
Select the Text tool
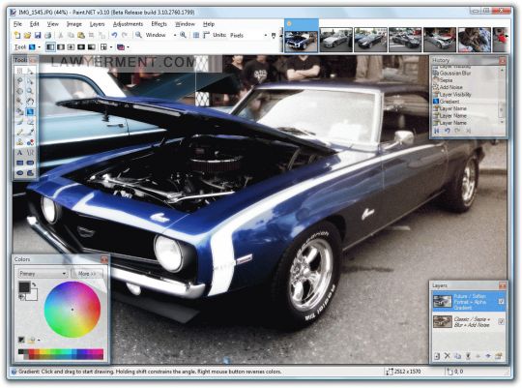[19, 153]
